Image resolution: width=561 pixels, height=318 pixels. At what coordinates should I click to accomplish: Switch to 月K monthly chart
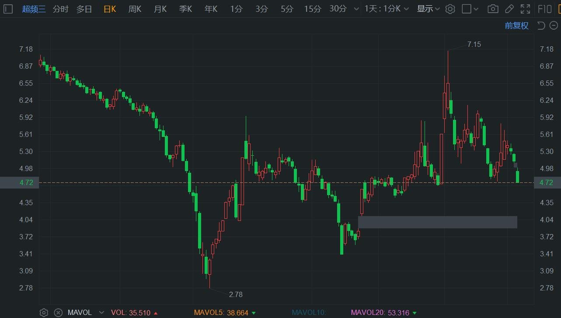click(160, 9)
